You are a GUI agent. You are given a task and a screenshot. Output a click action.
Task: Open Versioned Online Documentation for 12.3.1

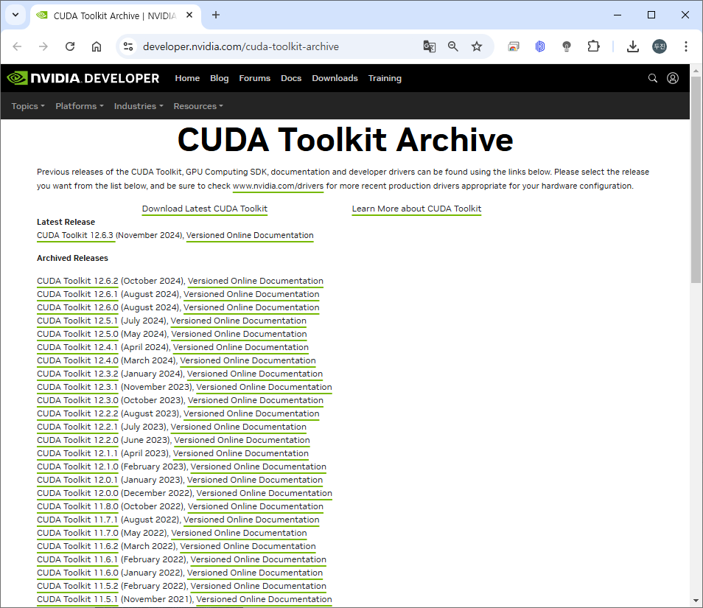(264, 388)
